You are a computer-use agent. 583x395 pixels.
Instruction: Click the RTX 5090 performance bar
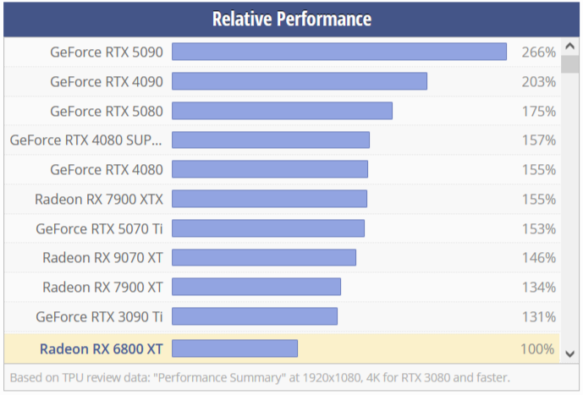click(x=338, y=52)
